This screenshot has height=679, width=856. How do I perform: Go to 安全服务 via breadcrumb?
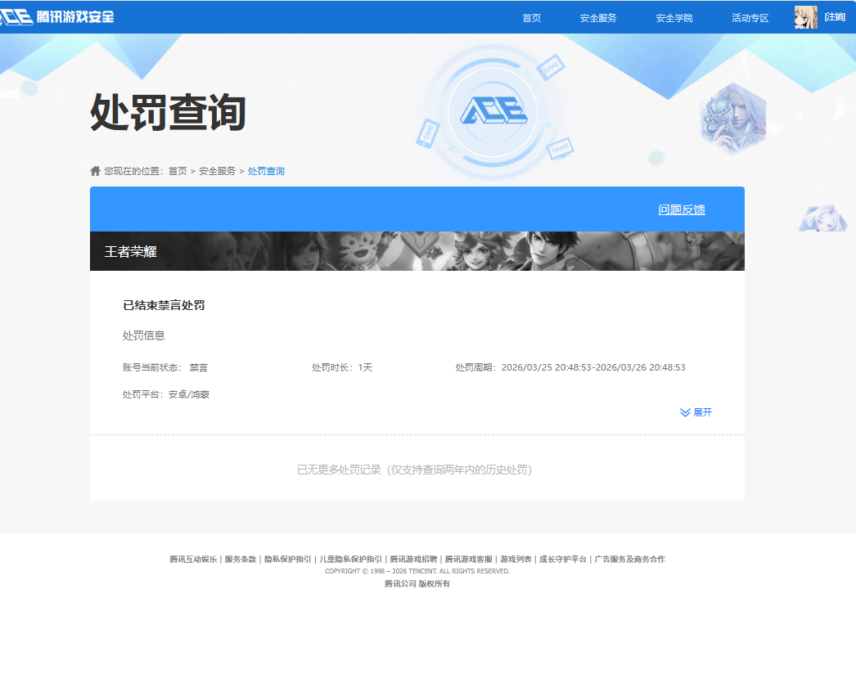(218, 171)
